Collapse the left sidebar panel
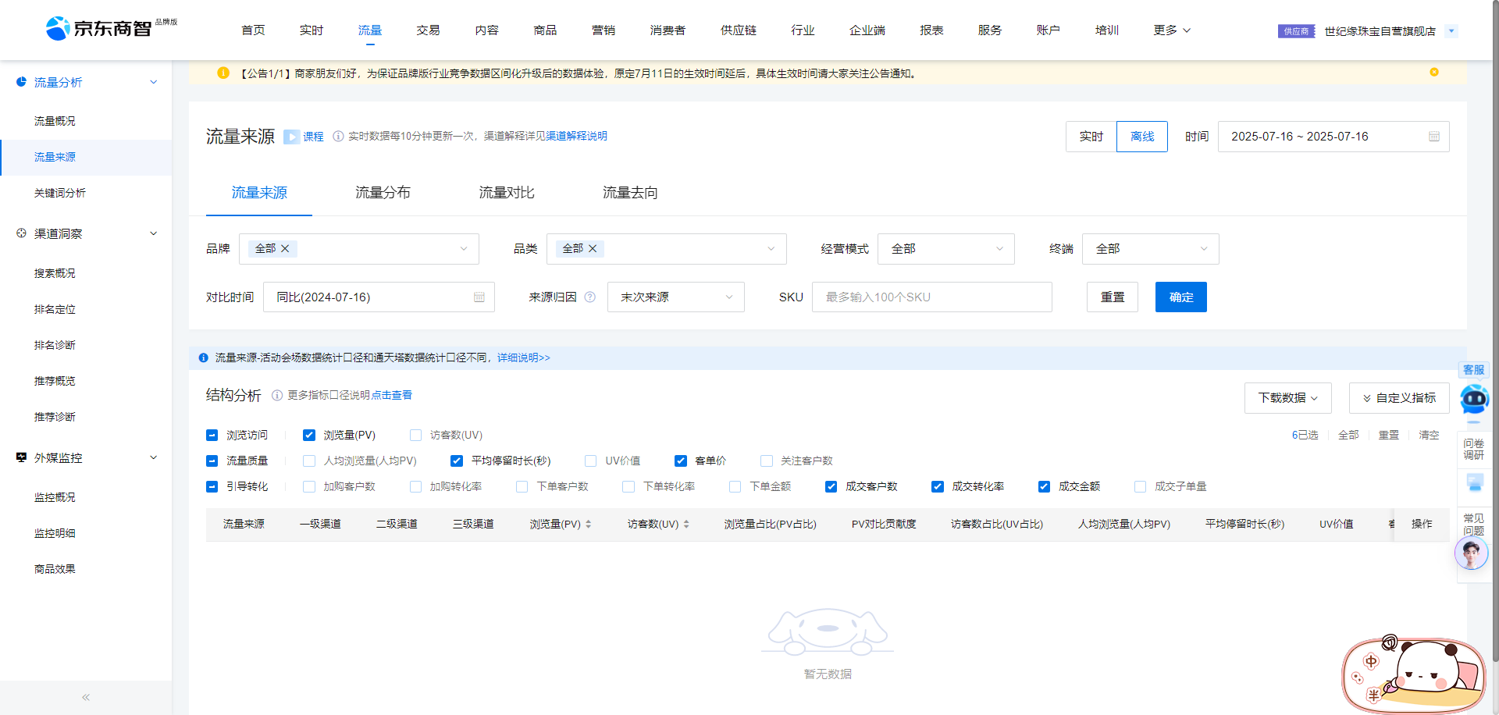1499x715 pixels. [x=86, y=697]
